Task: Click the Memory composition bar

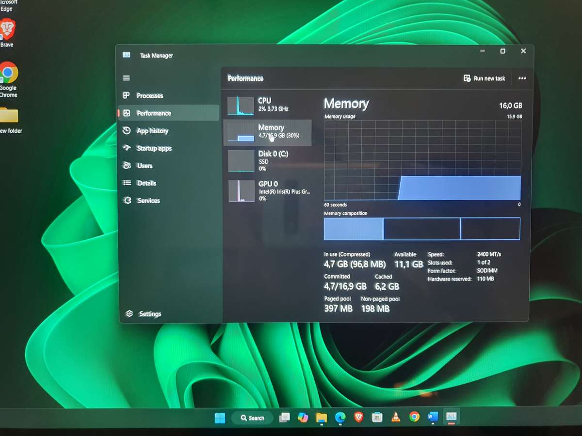Action: tap(422, 228)
